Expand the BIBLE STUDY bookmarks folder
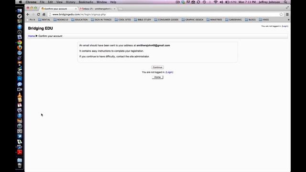Image resolution: width=306 pixels, height=172 pixels. pyautogui.click(x=142, y=20)
